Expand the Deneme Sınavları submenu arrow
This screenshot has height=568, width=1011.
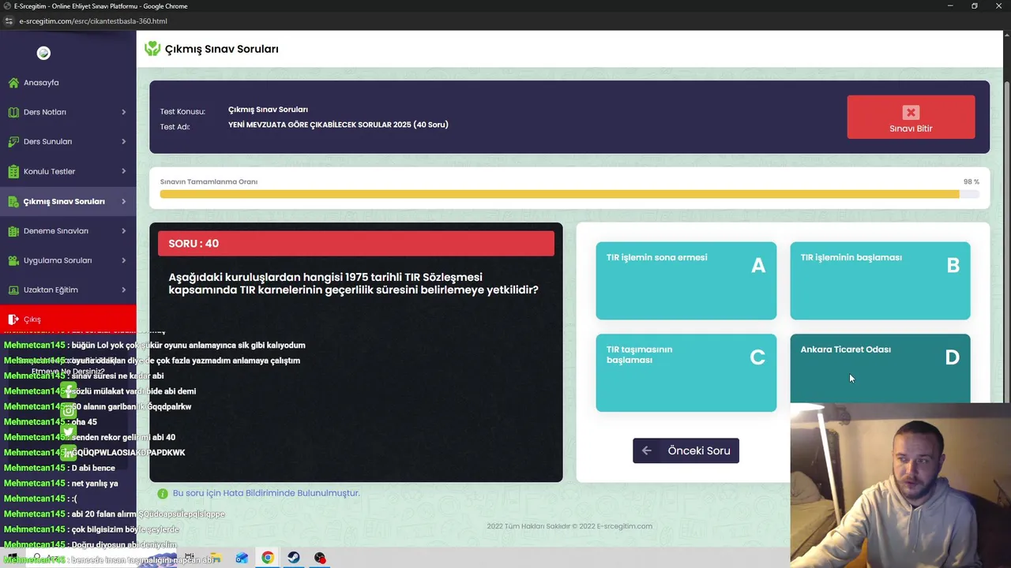(123, 231)
